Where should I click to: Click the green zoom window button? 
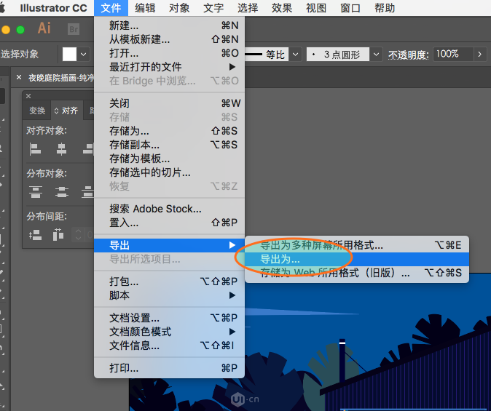[x=20, y=30]
